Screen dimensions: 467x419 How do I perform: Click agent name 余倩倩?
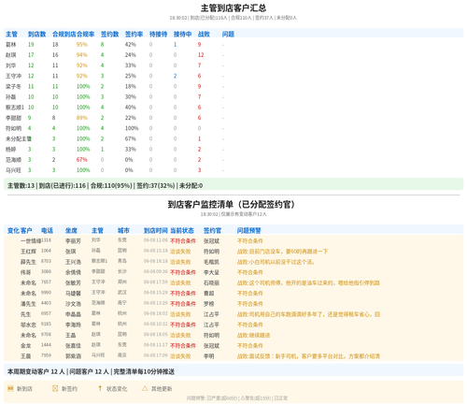[x=73, y=272]
